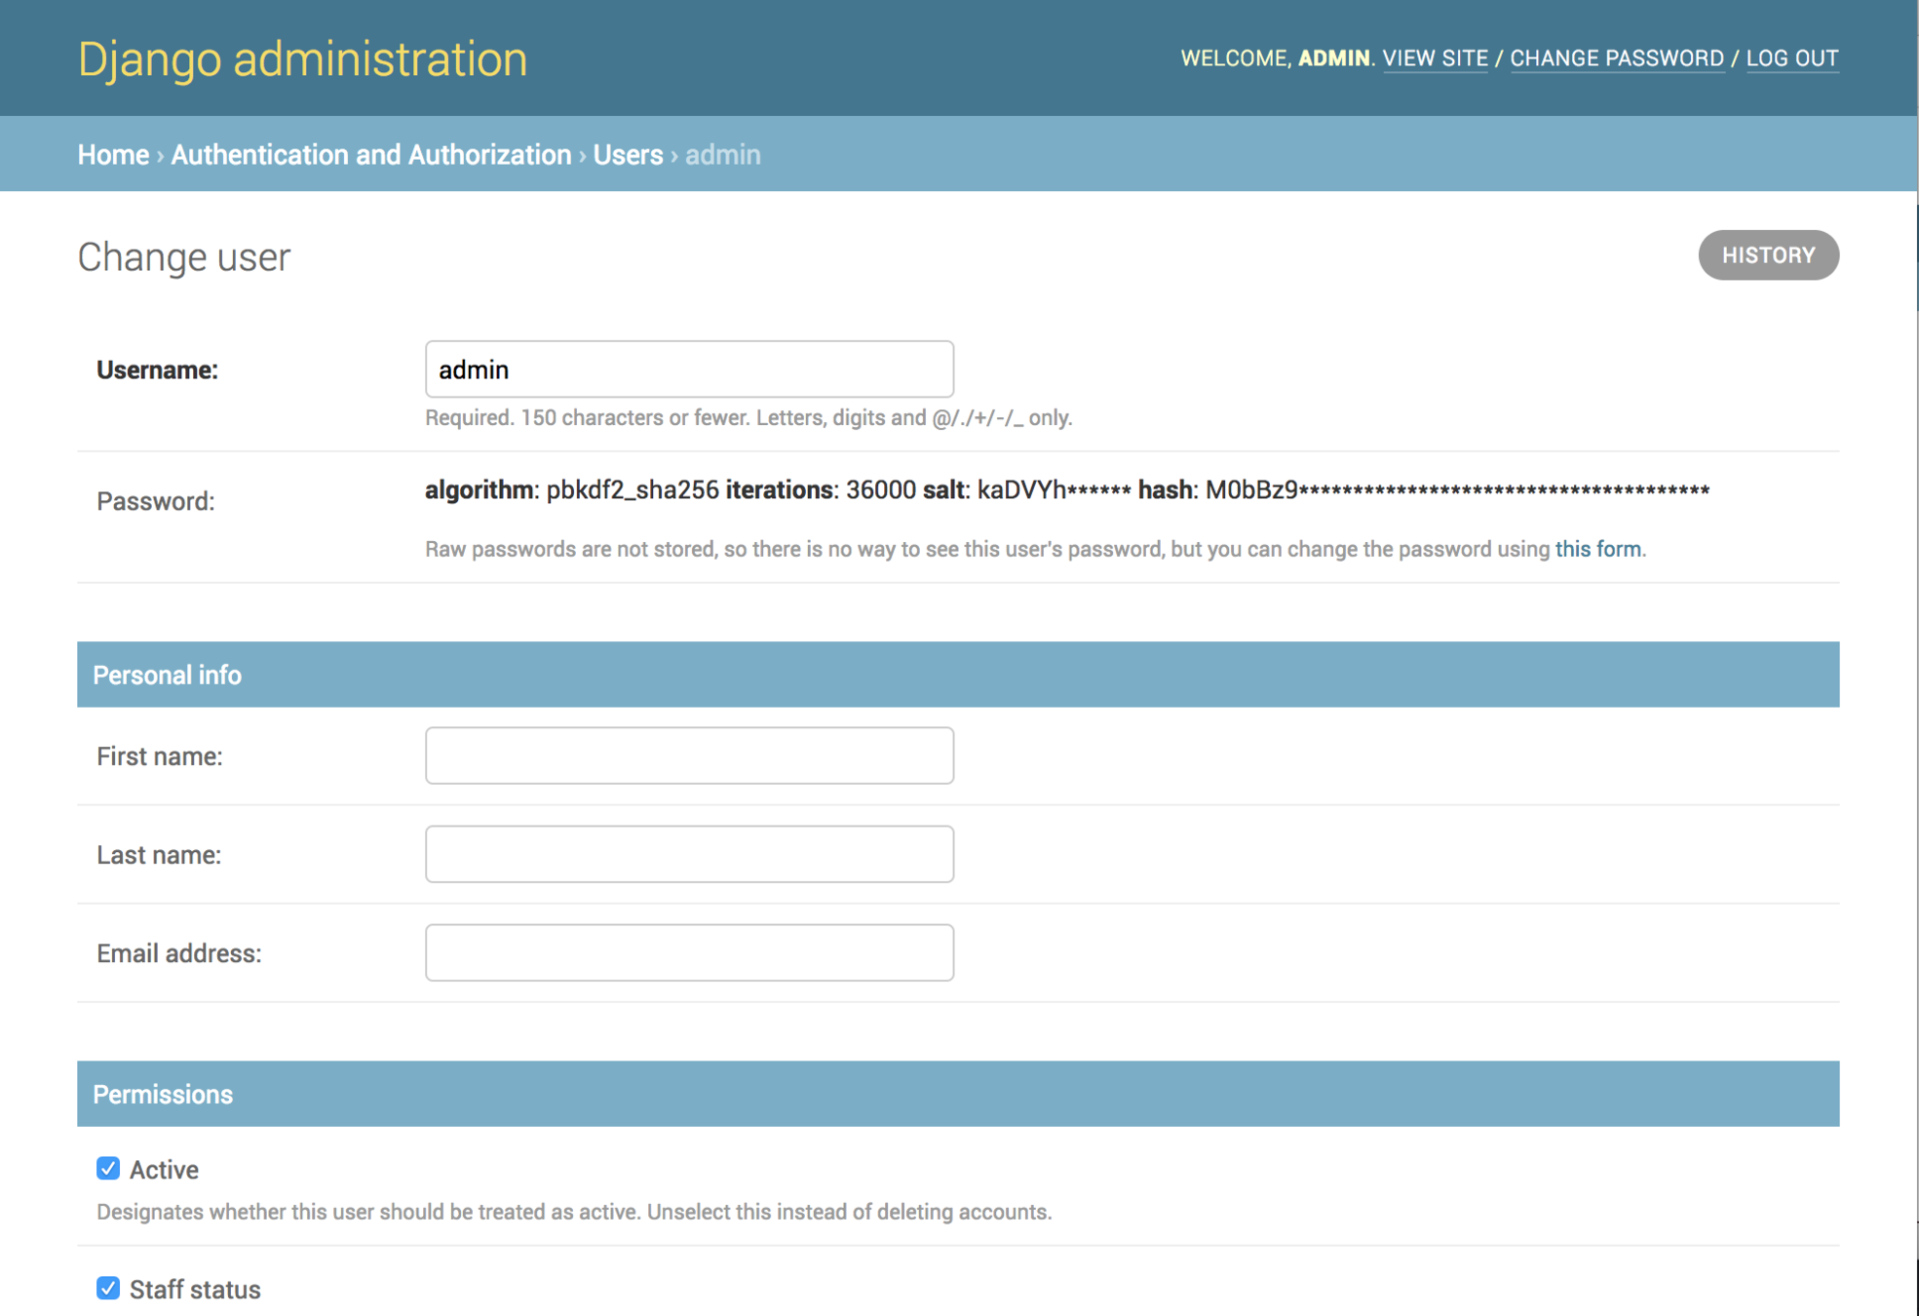The width and height of the screenshot is (1919, 1316).
Task: Go to Home in breadcrumb
Action: [113, 155]
